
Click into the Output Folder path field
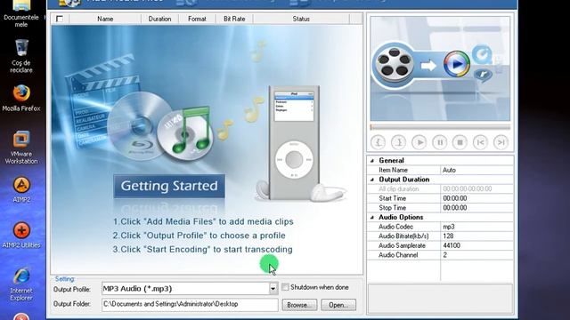[190, 304]
